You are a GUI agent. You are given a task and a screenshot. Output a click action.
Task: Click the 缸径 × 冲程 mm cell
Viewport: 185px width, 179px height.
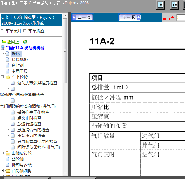pos(137,98)
